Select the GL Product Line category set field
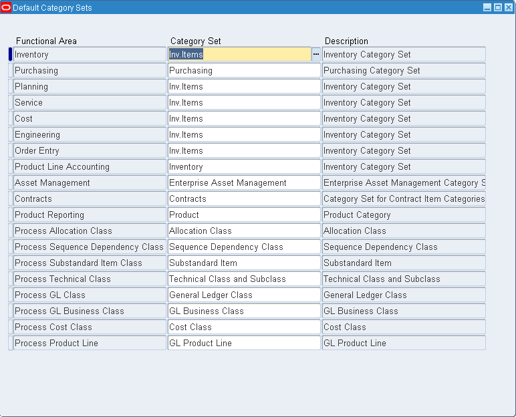Screen dimensions: 516x417 coord(244,343)
